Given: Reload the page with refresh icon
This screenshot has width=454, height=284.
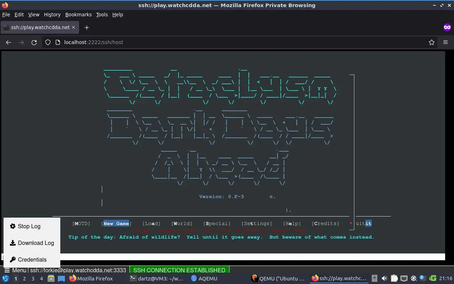Looking at the screenshot, I should point(34,42).
